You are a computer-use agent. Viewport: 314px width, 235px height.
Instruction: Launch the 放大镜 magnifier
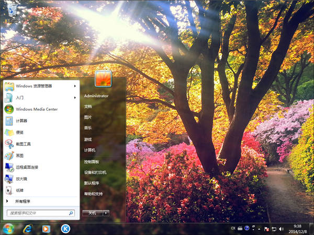(41, 179)
